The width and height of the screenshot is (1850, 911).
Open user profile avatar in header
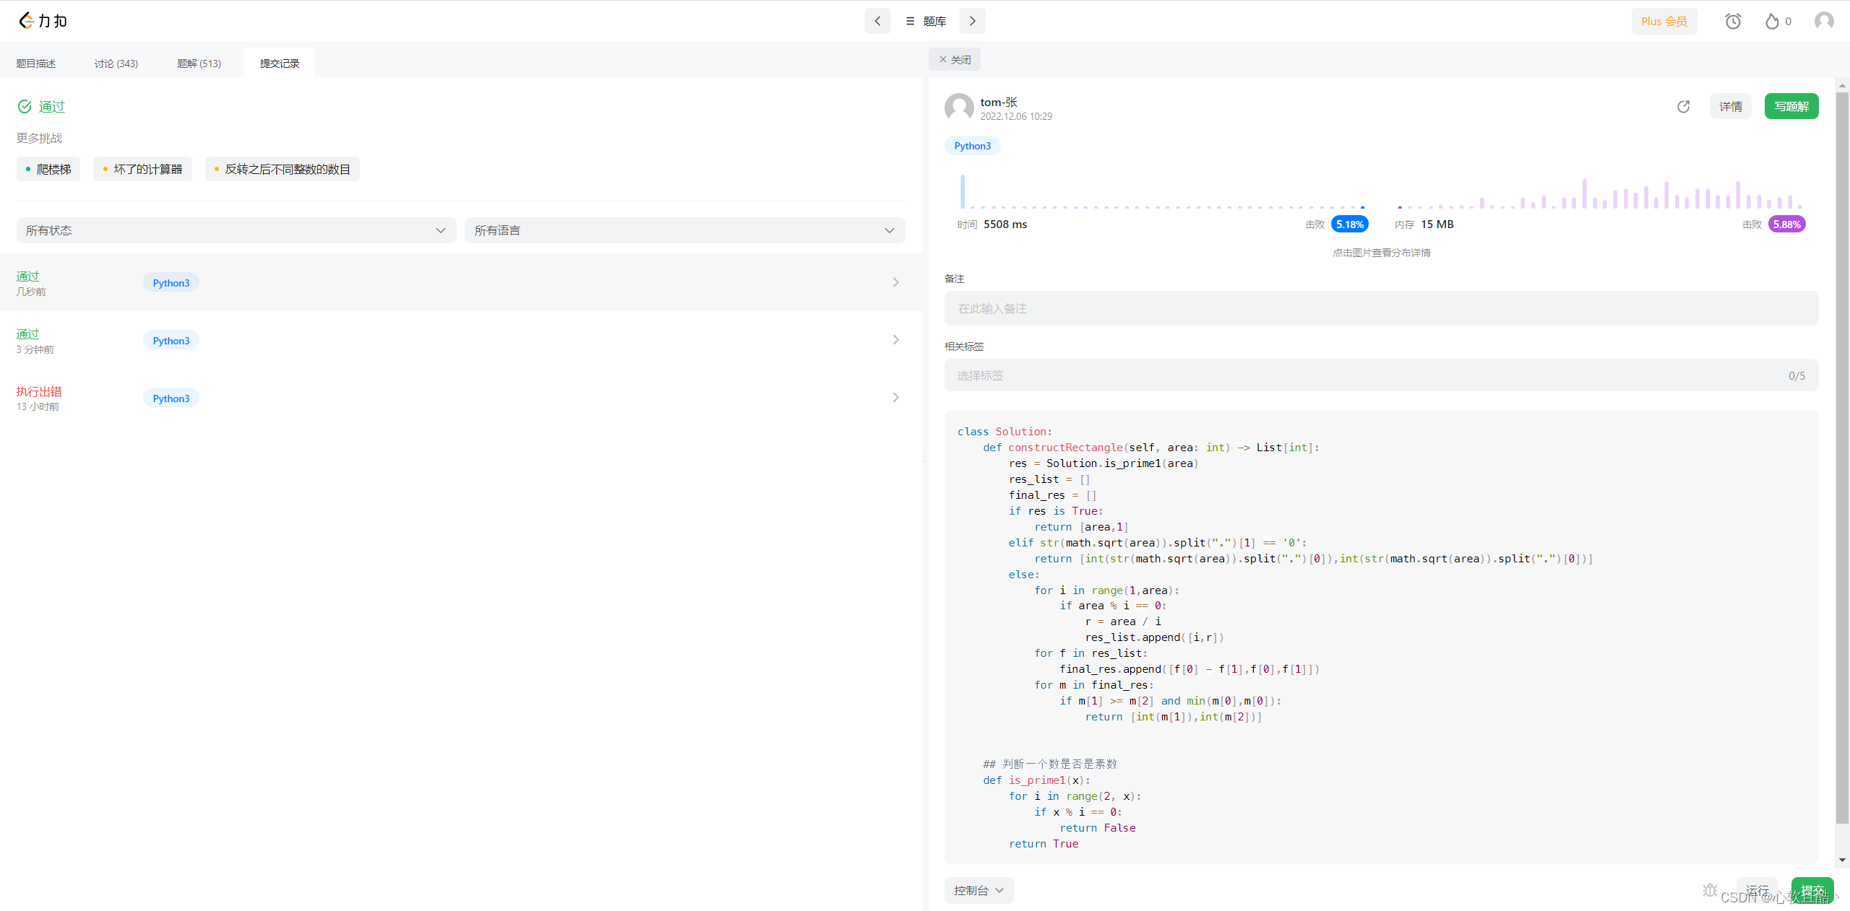(x=1824, y=21)
